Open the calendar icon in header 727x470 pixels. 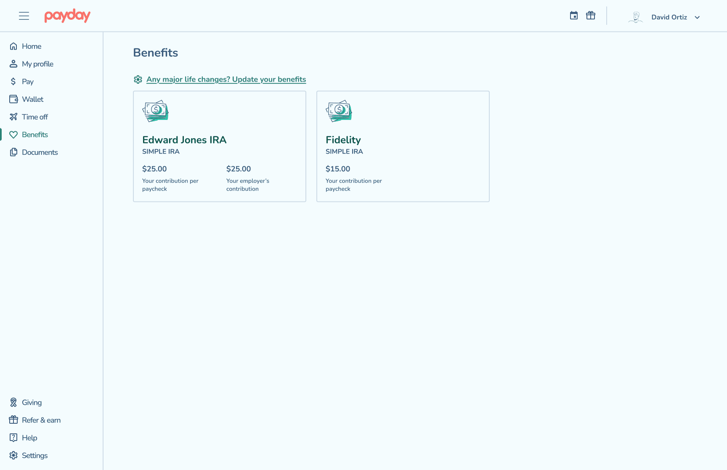tap(574, 16)
